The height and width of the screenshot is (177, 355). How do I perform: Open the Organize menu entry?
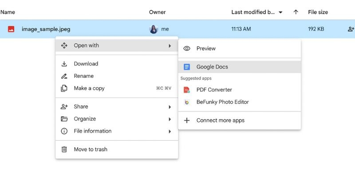pyautogui.click(x=117, y=119)
